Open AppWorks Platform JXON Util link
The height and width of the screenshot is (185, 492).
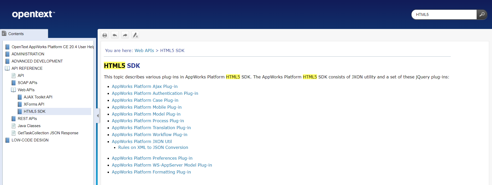click(x=142, y=142)
